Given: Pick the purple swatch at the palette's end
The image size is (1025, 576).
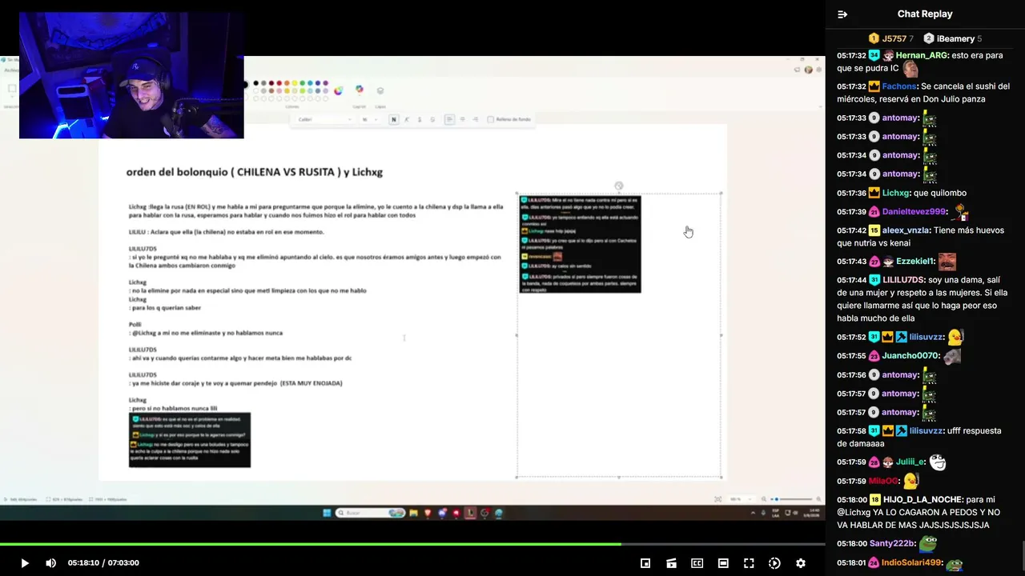Looking at the screenshot, I should tap(326, 83).
